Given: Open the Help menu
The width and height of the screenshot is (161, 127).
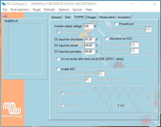Looking at the screenshot, I should tap(89, 10).
